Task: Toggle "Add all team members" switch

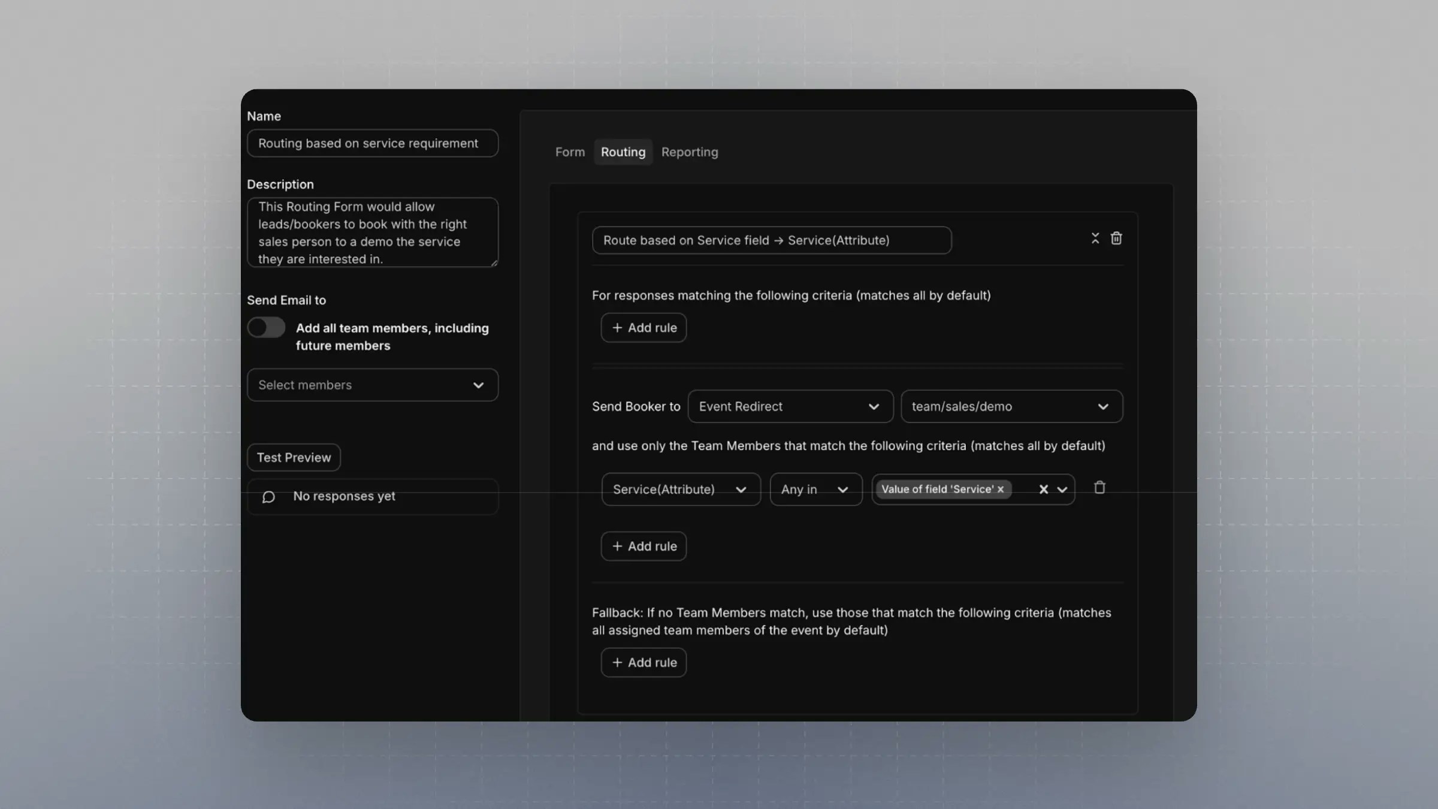Action: click(x=267, y=328)
